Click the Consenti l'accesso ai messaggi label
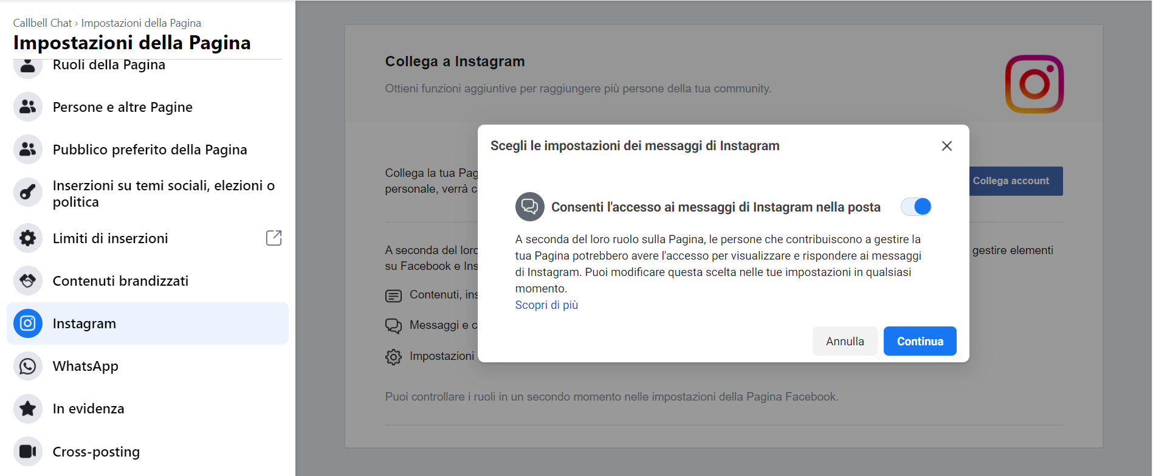Image resolution: width=1153 pixels, height=476 pixels. (715, 207)
